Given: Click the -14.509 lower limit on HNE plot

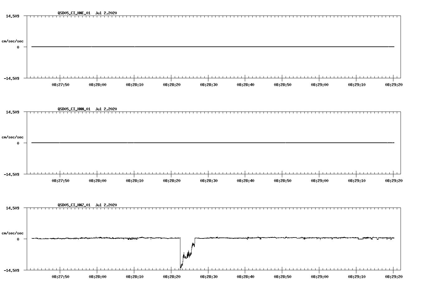Looking at the screenshot, I should (x=12, y=79).
